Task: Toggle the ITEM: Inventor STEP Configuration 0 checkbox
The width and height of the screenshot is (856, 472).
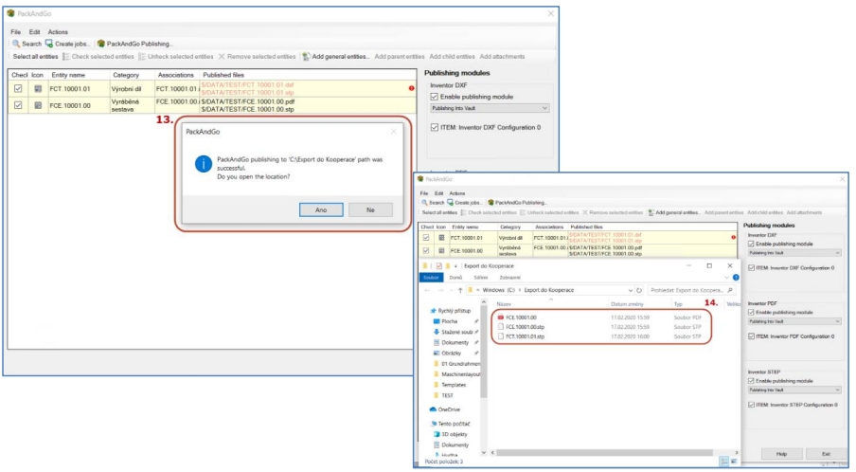Action: 752,405
